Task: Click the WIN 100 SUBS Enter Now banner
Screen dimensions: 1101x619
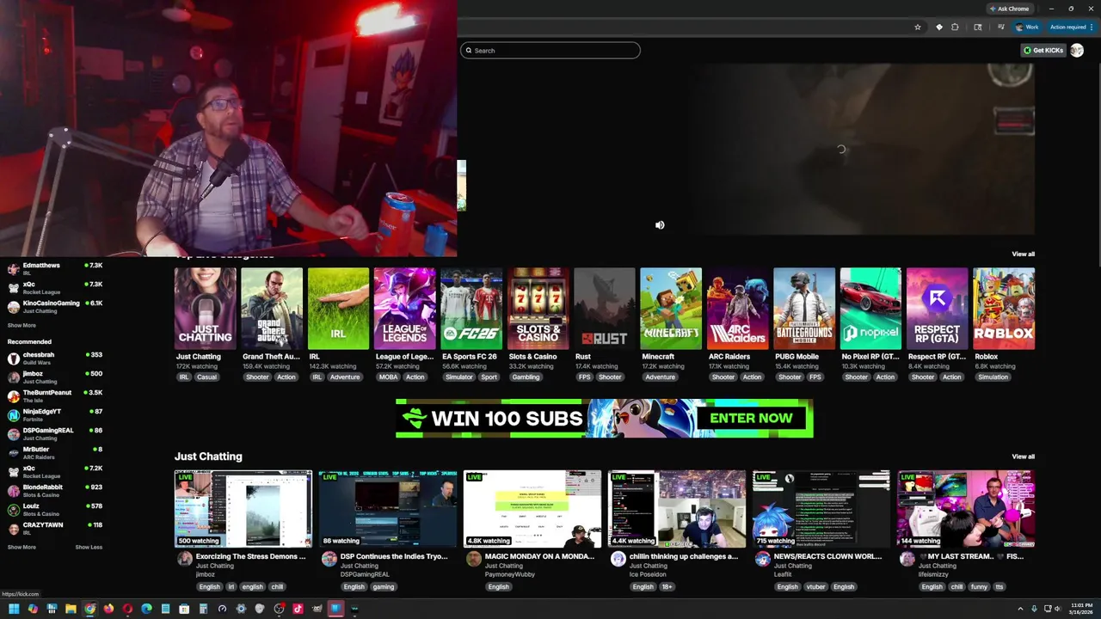Action: point(604,419)
